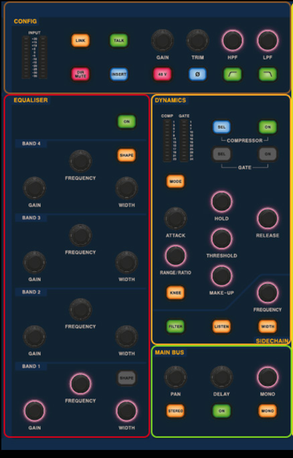The width and height of the screenshot is (293, 458).
Task: Click the sidechain WIDTH button
Action: 268,327
